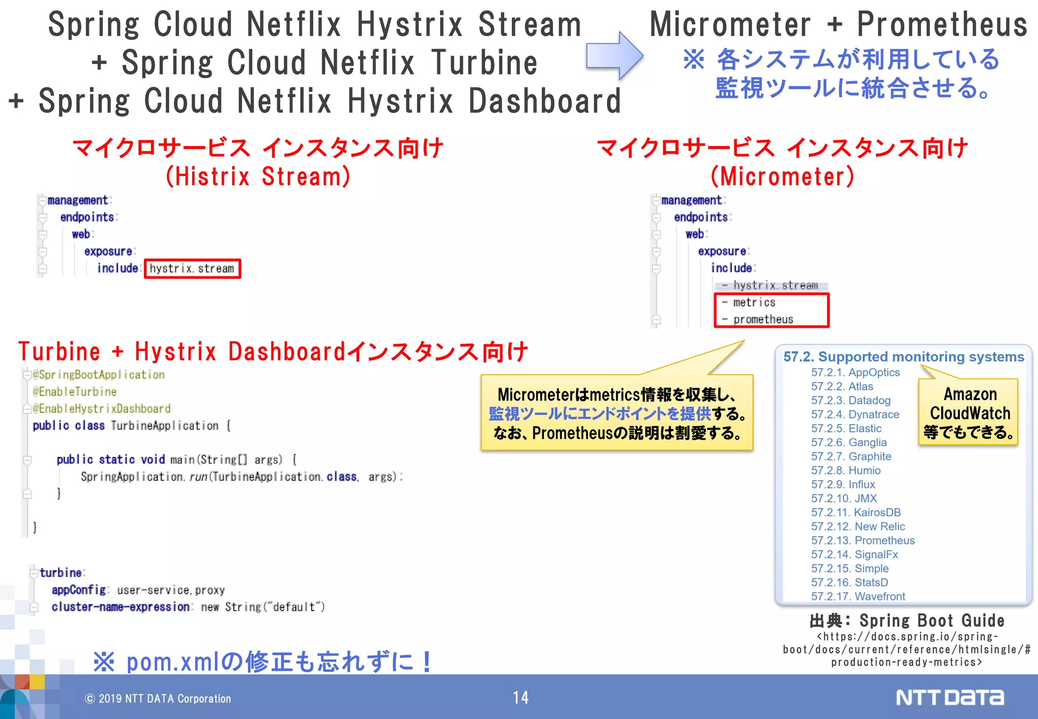Collapse the turbine YAML fold marker
1038x719 pixels.
point(34,573)
